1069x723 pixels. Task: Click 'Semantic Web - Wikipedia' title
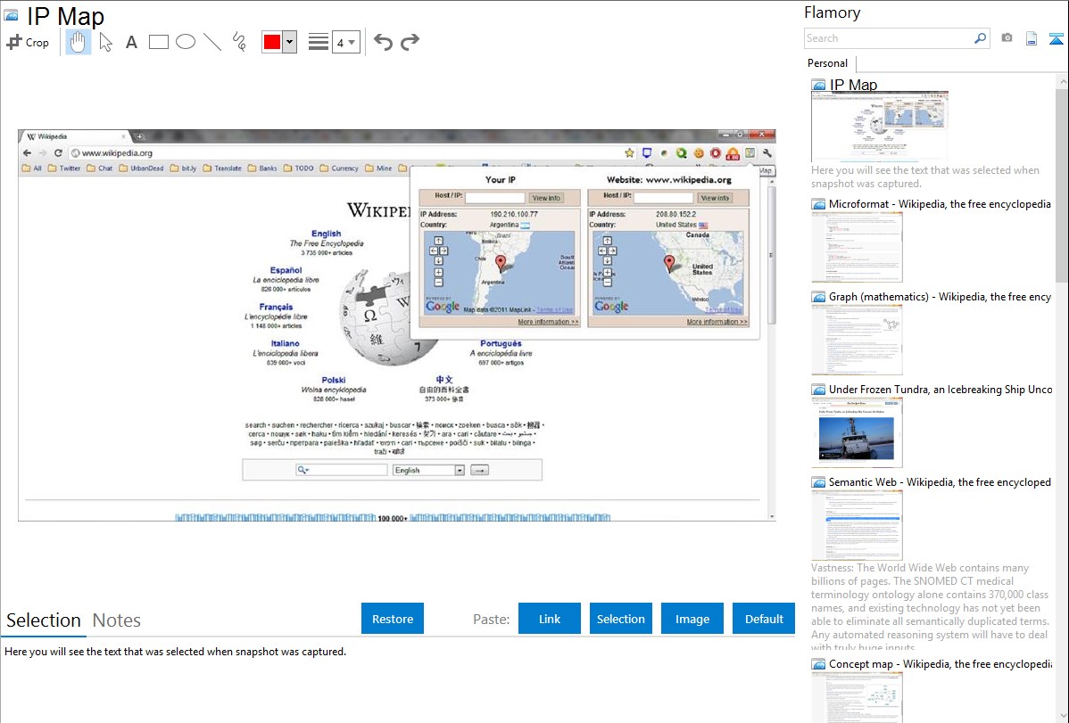click(x=941, y=482)
